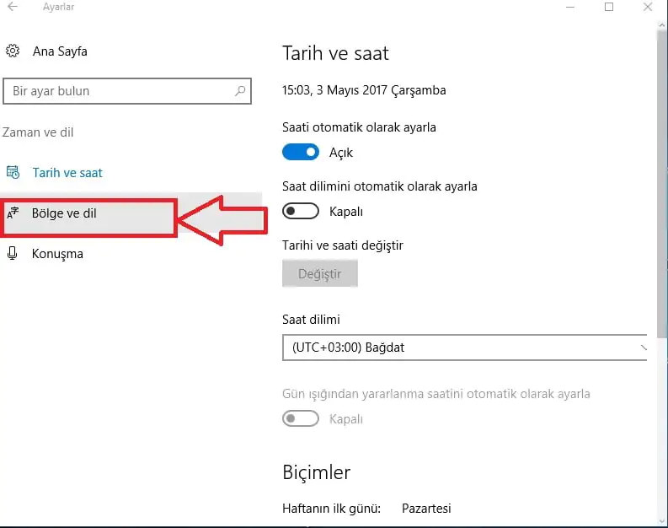Go to the Konuşma settings page

(57, 254)
